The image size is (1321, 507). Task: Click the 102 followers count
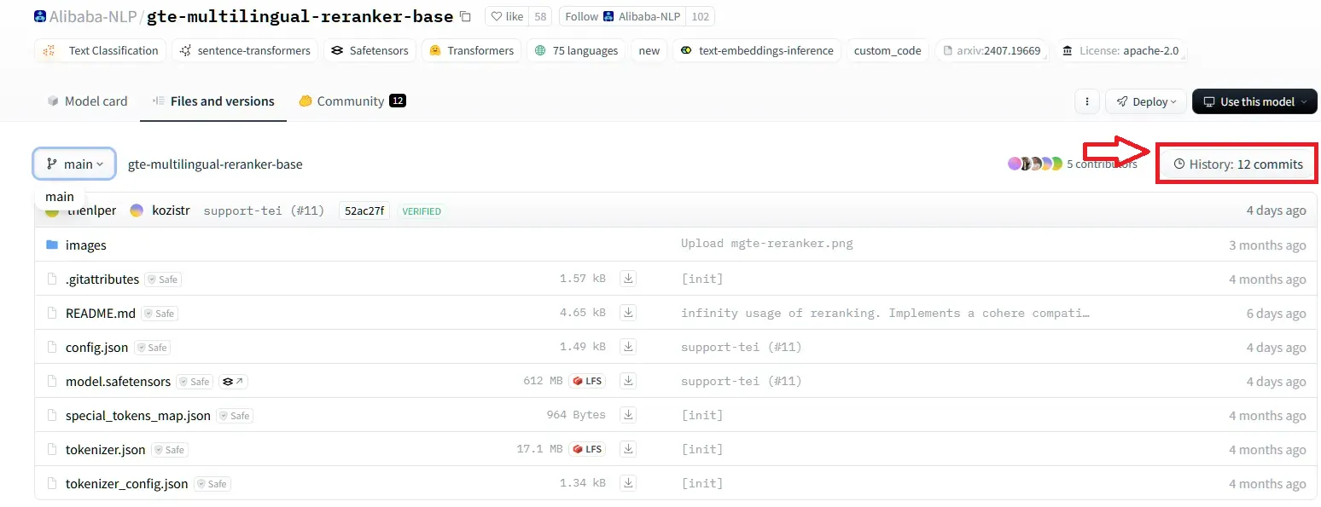(x=701, y=16)
